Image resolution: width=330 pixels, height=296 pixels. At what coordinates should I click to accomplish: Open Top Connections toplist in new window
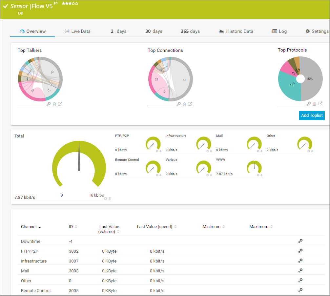tap(190, 104)
